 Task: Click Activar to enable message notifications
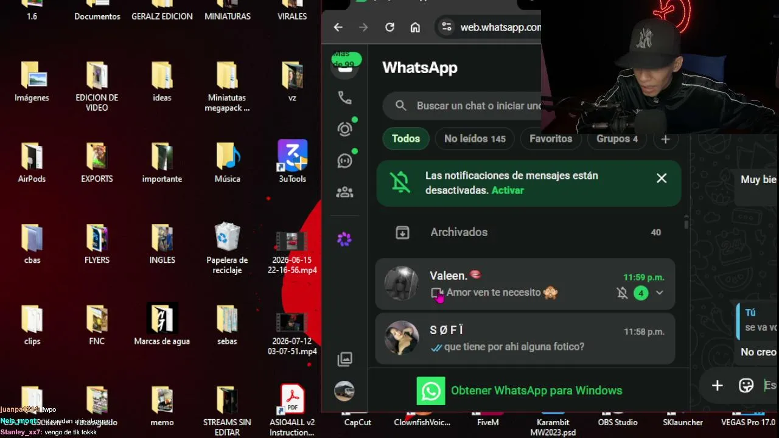(x=508, y=190)
